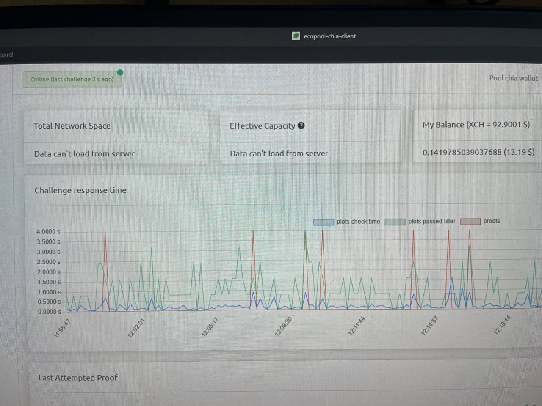Click the ecopool-chia-client leaf icon in title bar
The height and width of the screenshot is (406, 542).
296,36
